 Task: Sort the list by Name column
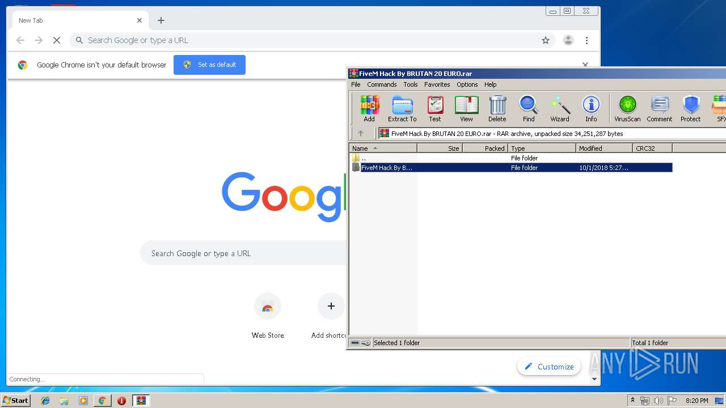(x=383, y=148)
